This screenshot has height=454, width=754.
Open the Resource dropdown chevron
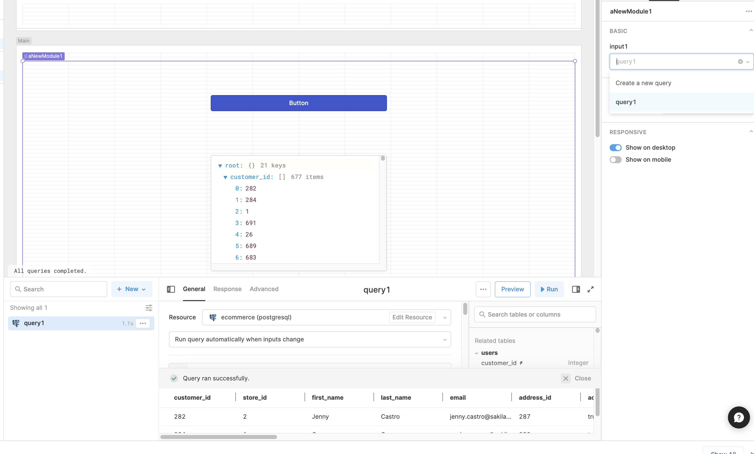[445, 317]
